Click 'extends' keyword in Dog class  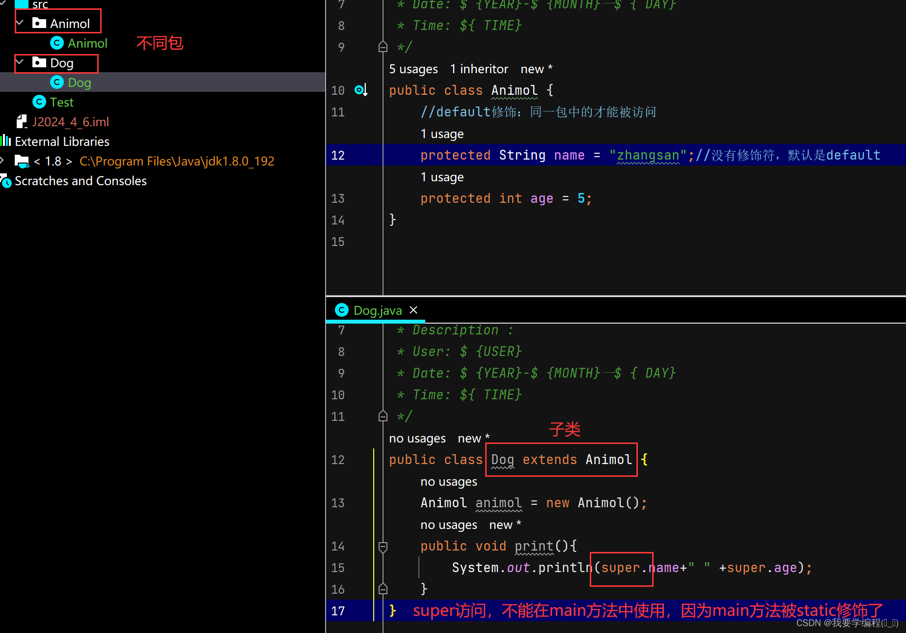(549, 460)
